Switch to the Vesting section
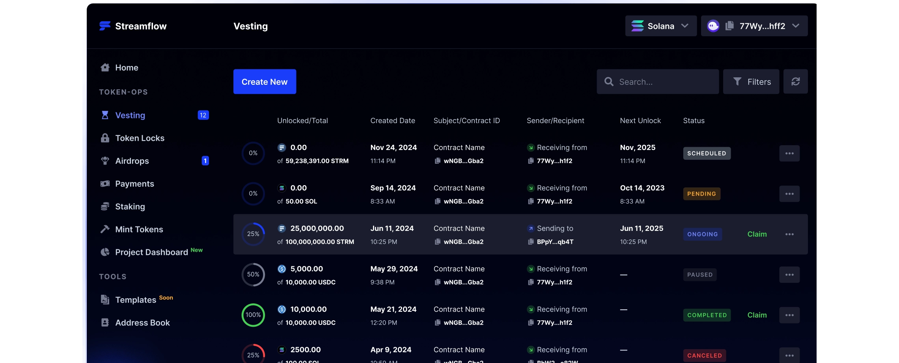 pyautogui.click(x=130, y=115)
